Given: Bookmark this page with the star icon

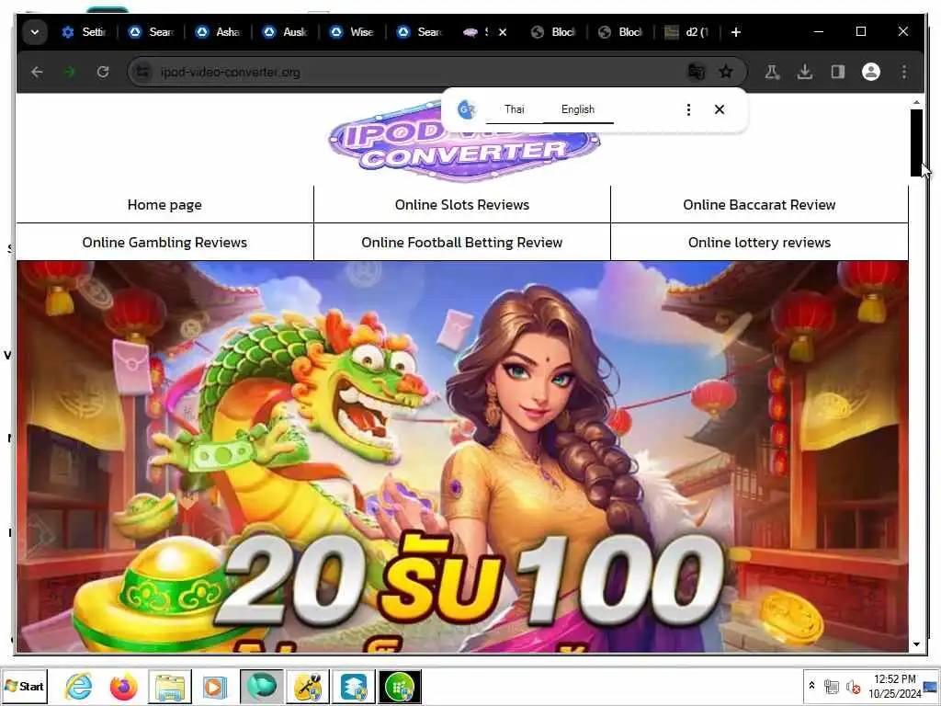Looking at the screenshot, I should coord(726,72).
